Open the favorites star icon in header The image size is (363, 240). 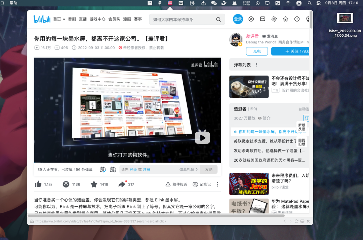click(285, 19)
